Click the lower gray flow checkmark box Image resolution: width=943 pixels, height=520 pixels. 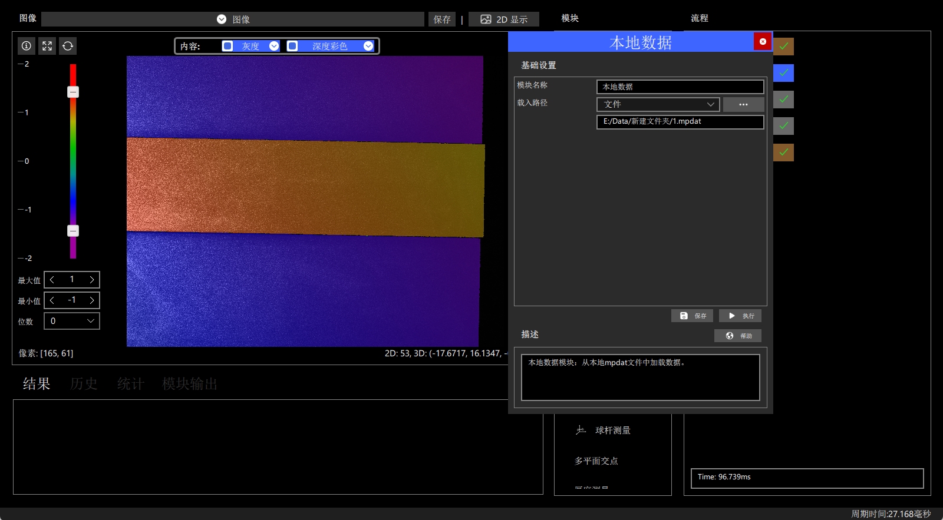point(784,126)
